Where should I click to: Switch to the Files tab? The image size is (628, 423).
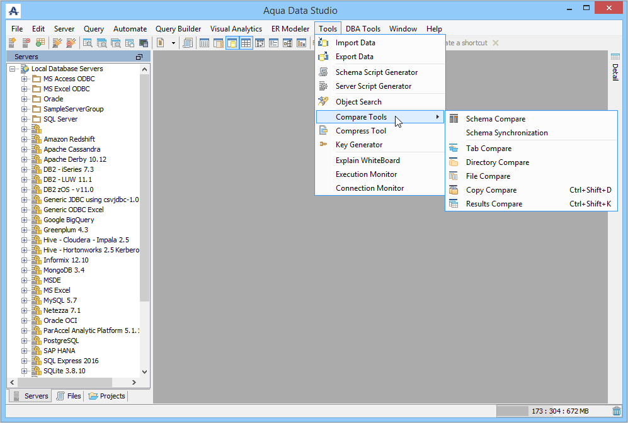click(69, 396)
